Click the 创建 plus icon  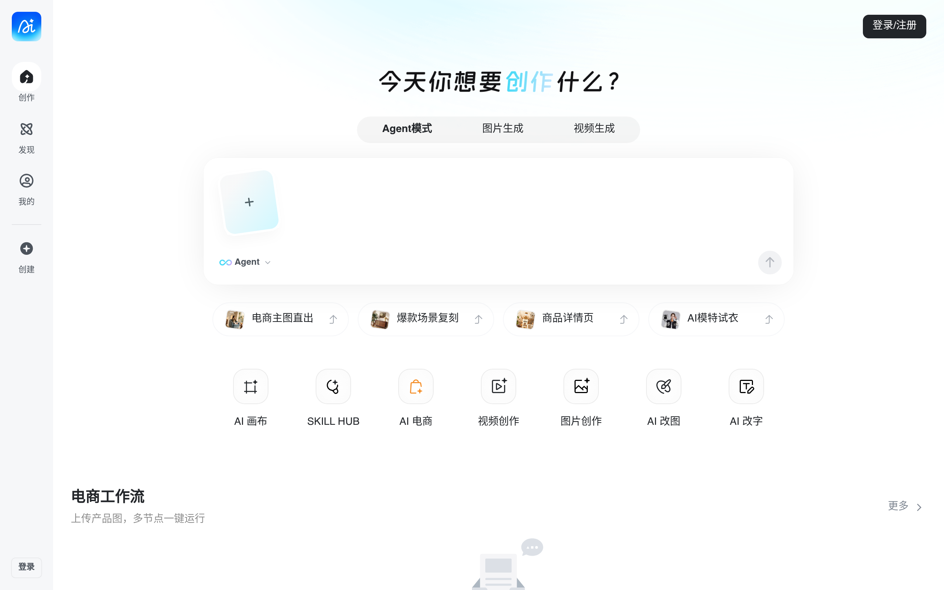tap(27, 249)
